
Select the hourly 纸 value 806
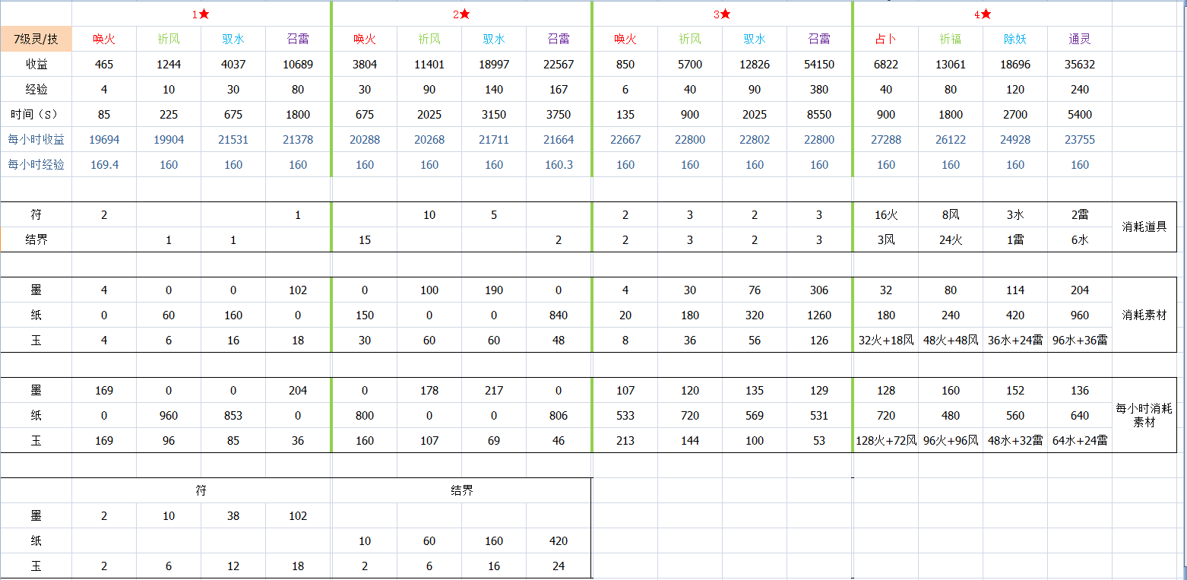pyautogui.click(x=559, y=415)
